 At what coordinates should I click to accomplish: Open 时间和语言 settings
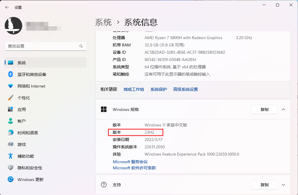click(28, 133)
